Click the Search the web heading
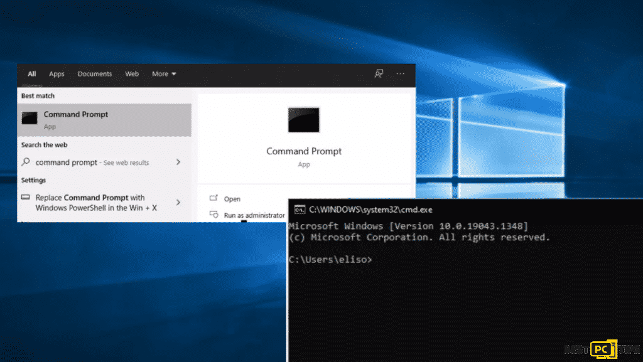 pos(45,145)
